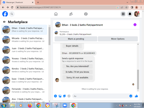The image size is (144, 108).
Task: Click the share page icon in address bar
Action: point(122,7)
